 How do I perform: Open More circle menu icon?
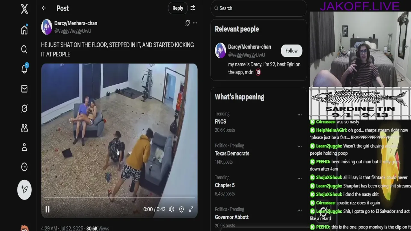[x=24, y=167]
